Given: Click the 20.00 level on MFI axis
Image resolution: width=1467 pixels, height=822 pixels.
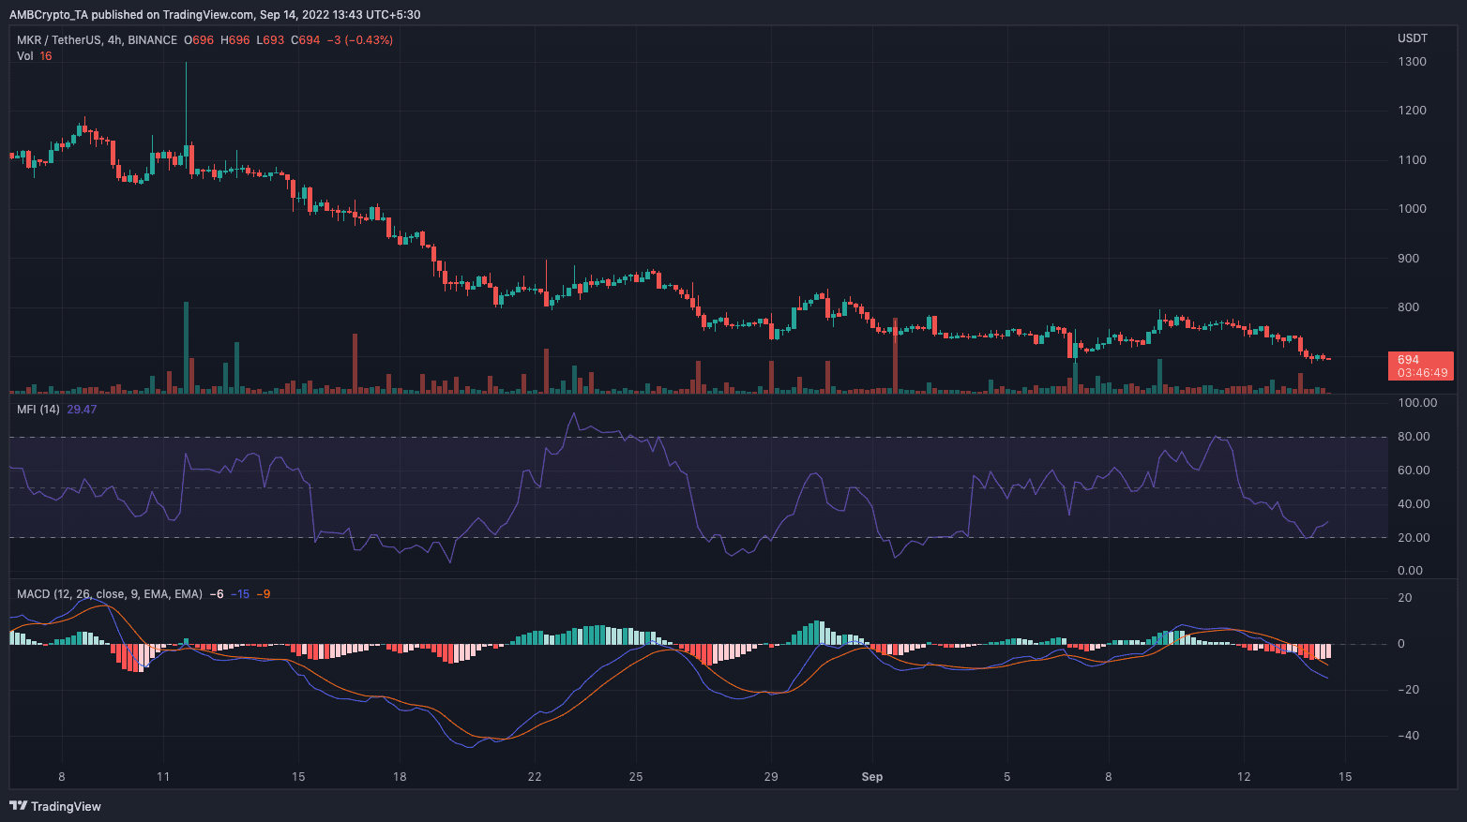Looking at the screenshot, I should point(1414,538).
